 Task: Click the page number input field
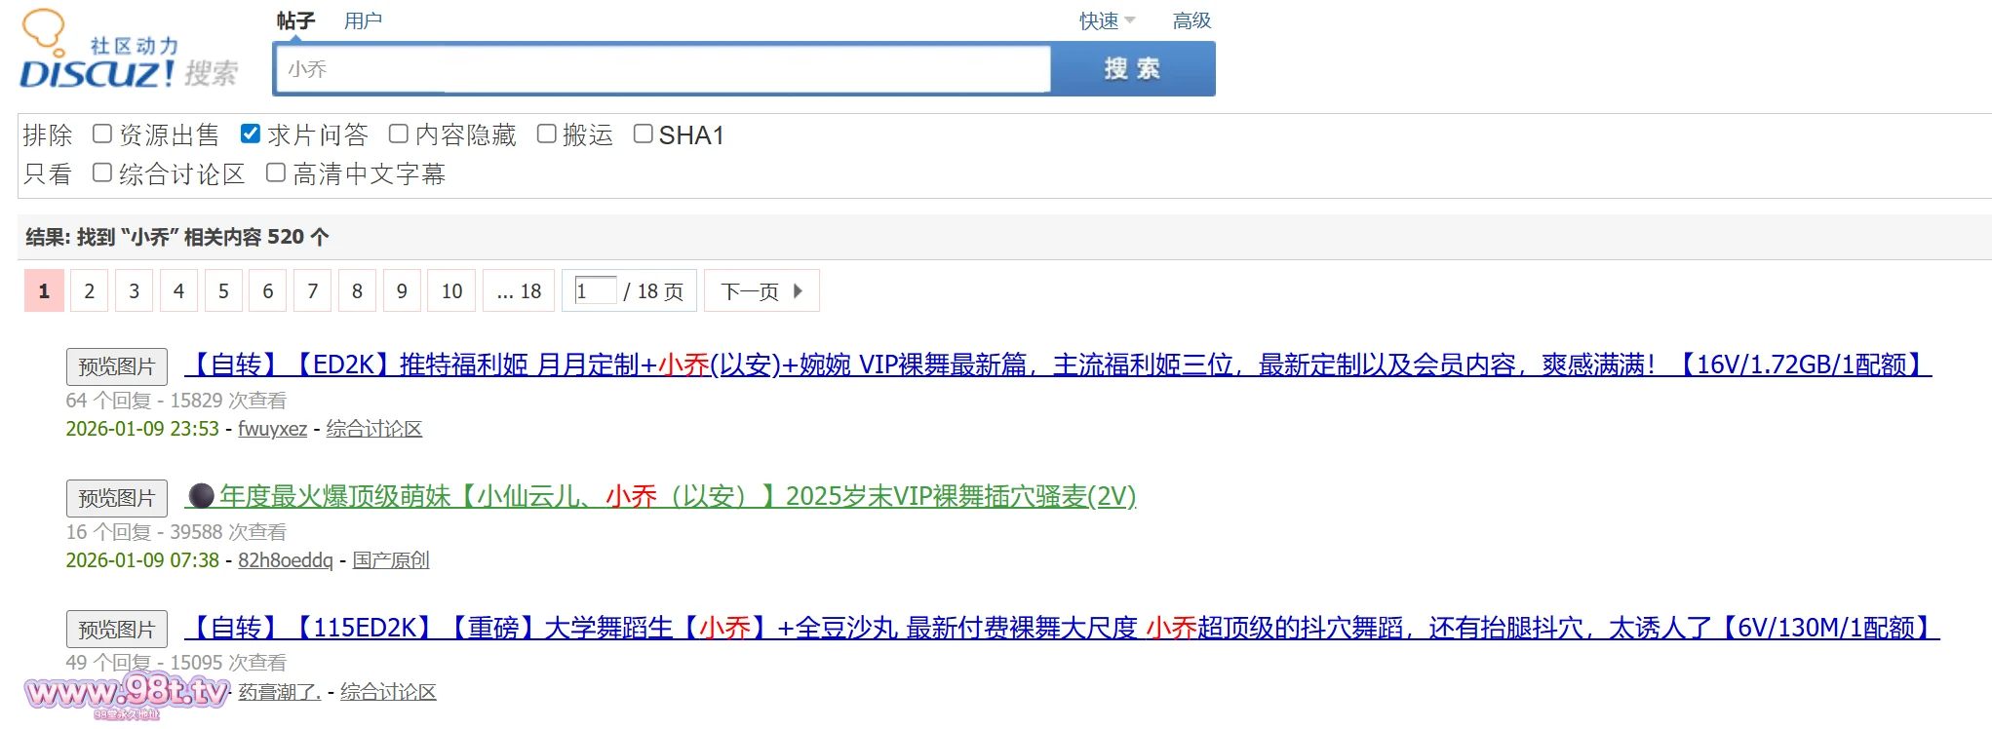tap(595, 290)
